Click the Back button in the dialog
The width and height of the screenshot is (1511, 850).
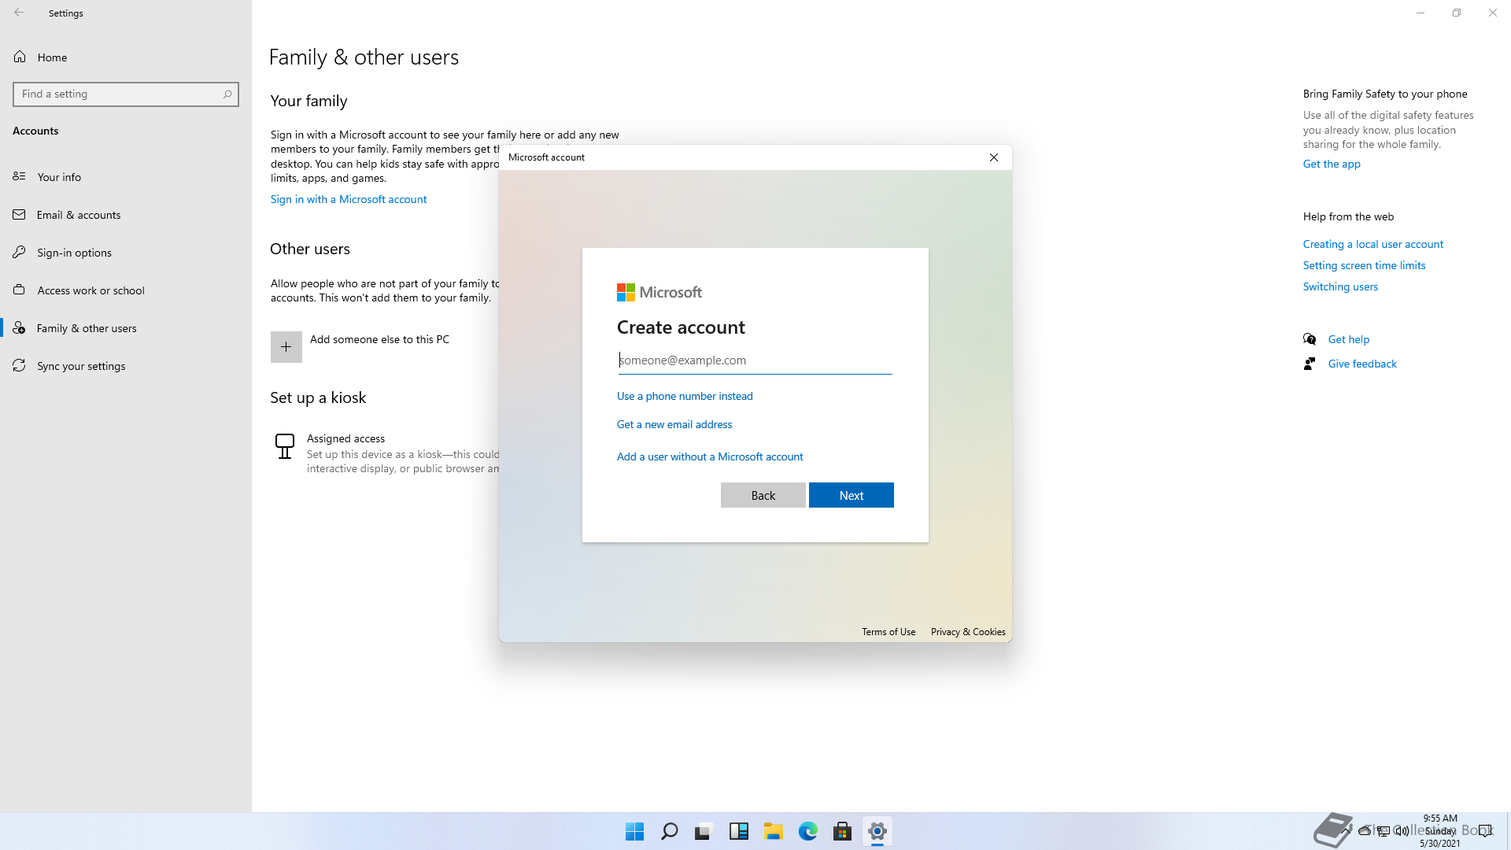click(x=763, y=495)
